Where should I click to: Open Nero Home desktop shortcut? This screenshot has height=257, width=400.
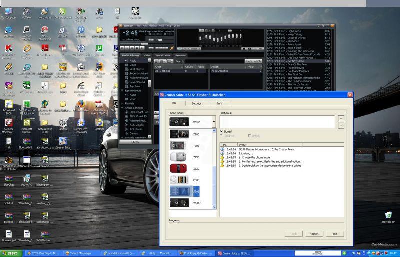(45, 13)
